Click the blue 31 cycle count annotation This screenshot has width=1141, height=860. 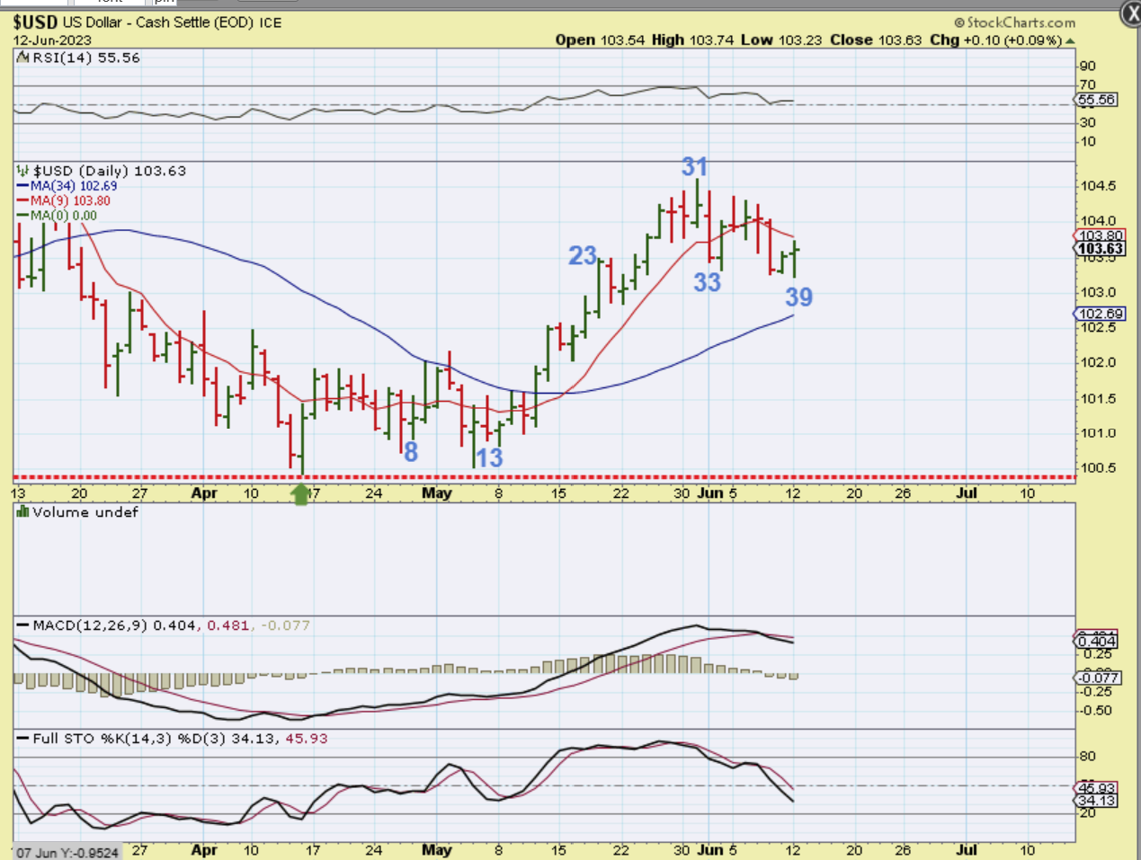click(x=694, y=167)
